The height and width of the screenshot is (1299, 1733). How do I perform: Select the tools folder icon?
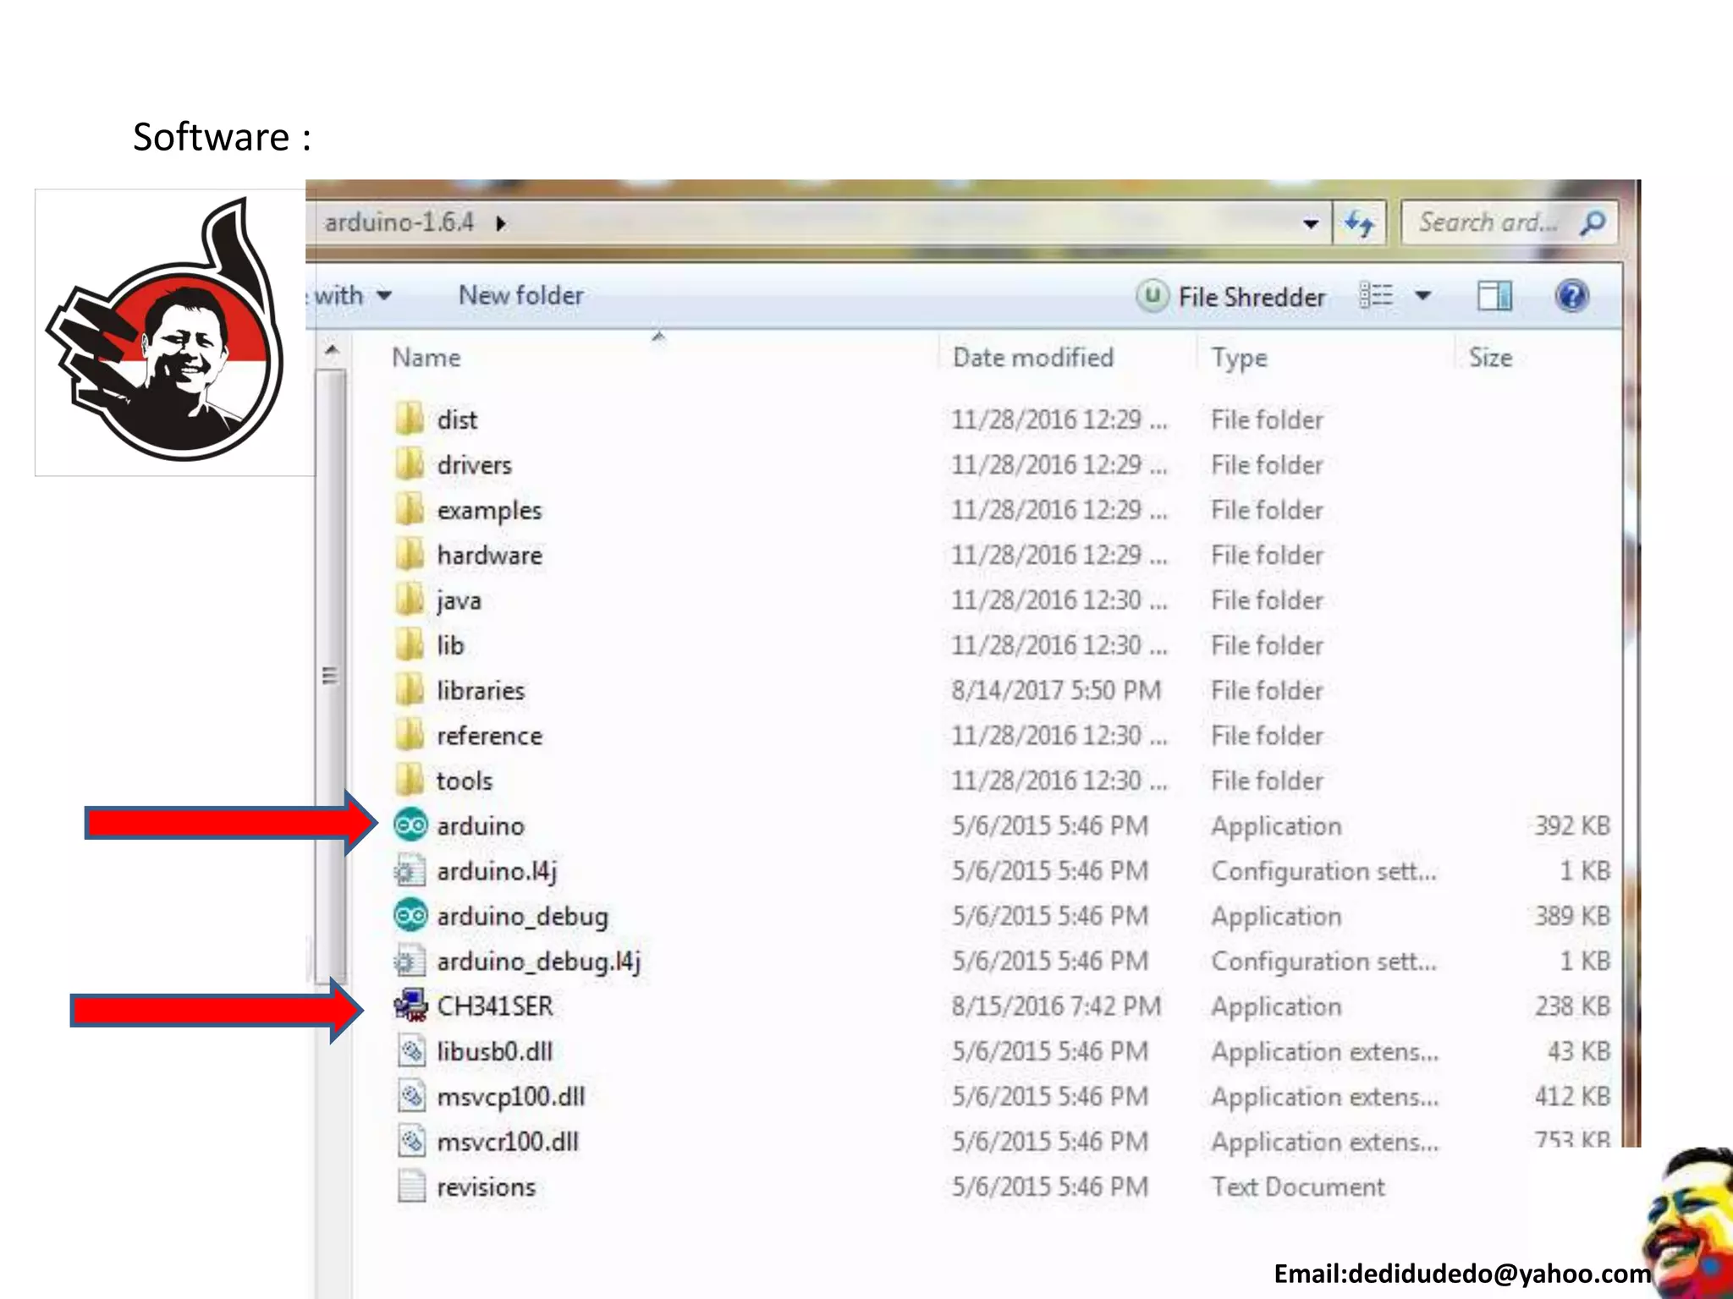pyautogui.click(x=410, y=780)
